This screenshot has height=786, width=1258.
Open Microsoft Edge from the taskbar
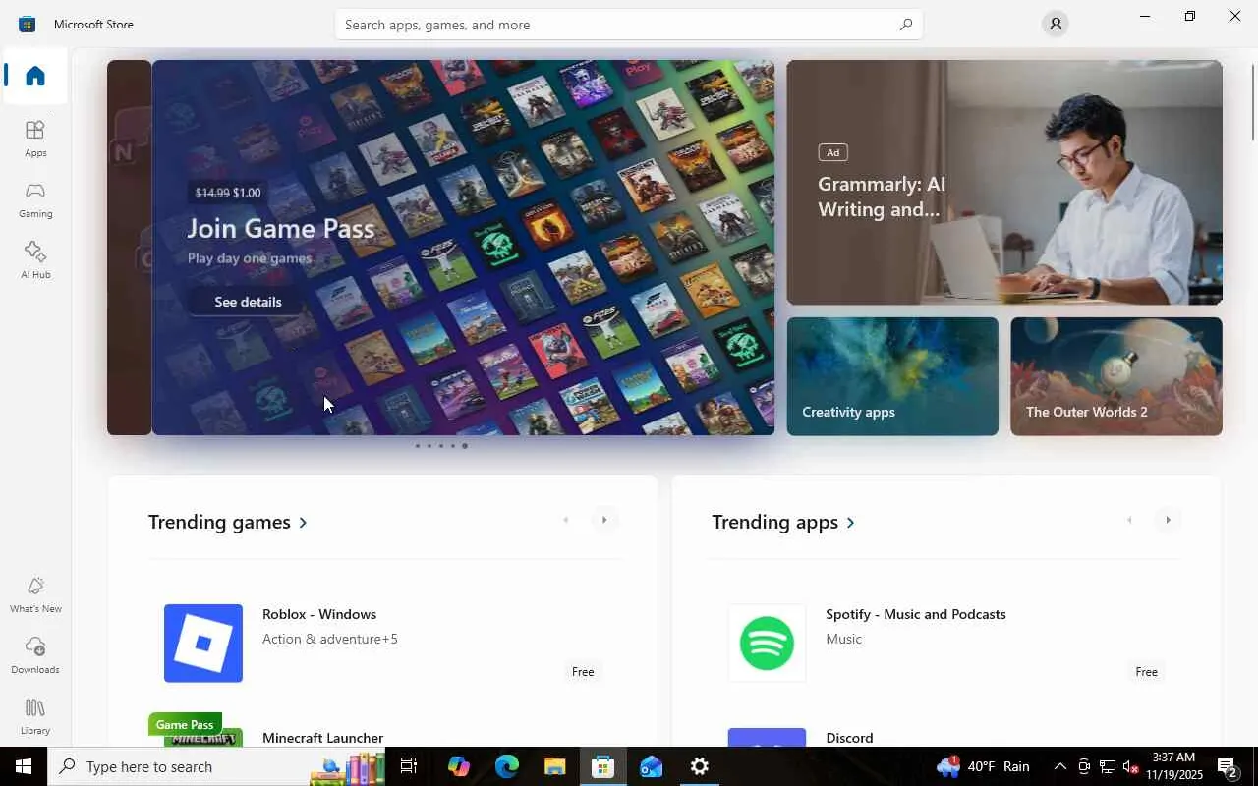pos(507,766)
